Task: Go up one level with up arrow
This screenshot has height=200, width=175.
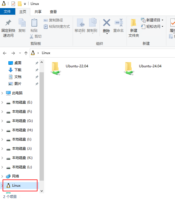Action: click(26, 53)
